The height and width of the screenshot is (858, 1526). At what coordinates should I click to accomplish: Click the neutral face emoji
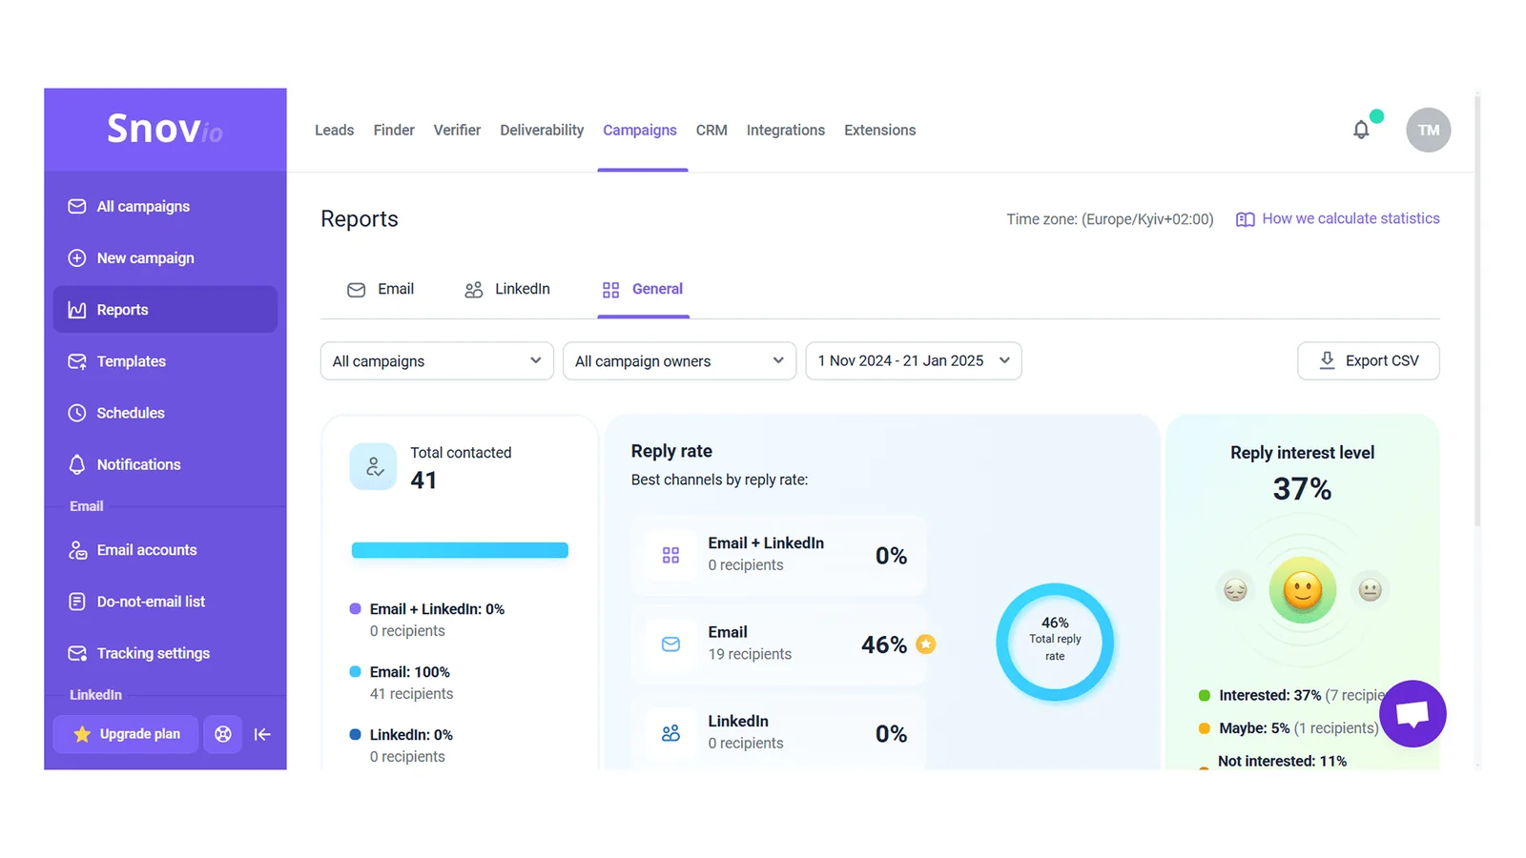click(x=1371, y=590)
